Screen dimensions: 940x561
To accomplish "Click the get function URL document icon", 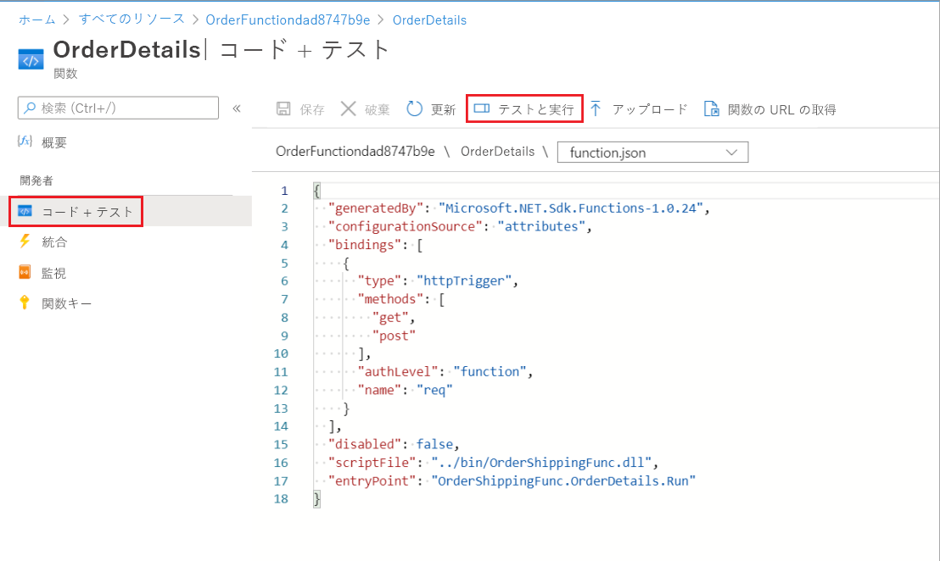I will point(711,108).
